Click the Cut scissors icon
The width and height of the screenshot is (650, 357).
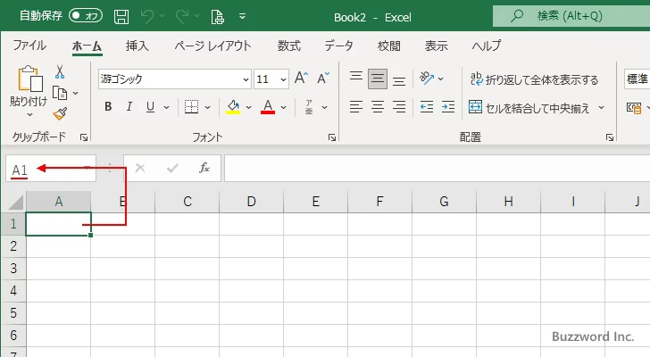point(60,72)
